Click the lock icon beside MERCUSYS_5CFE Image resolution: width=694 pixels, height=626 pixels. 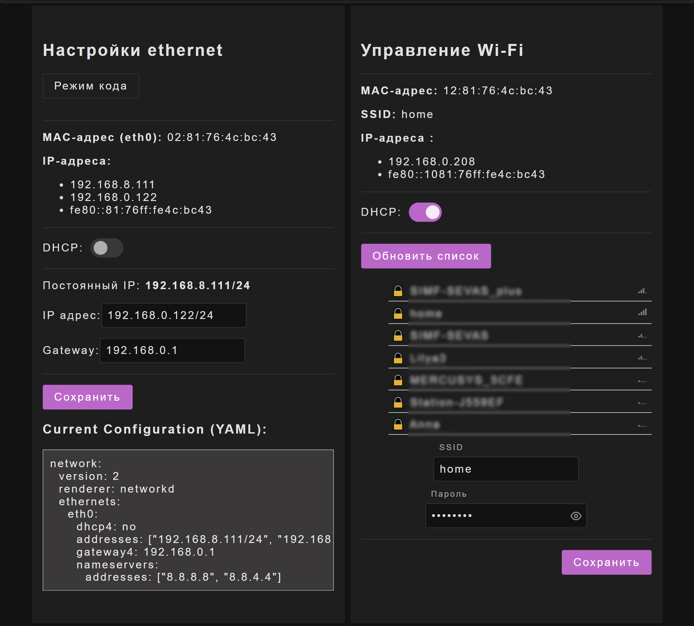pos(398,380)
